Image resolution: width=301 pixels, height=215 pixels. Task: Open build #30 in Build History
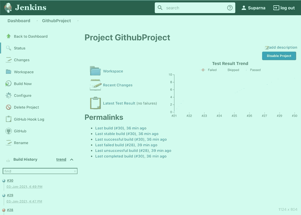(x=10, y=181)
